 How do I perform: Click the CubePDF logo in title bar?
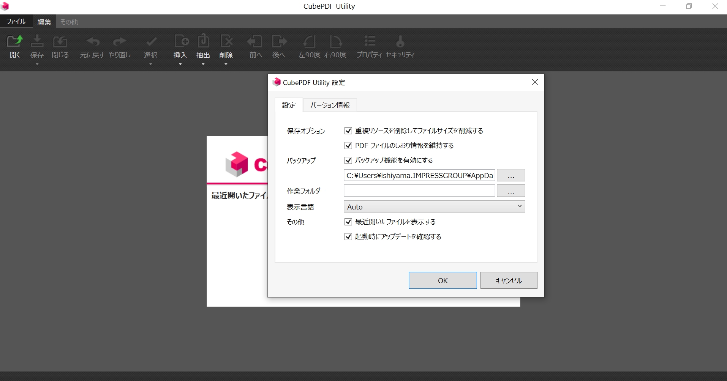5,6
